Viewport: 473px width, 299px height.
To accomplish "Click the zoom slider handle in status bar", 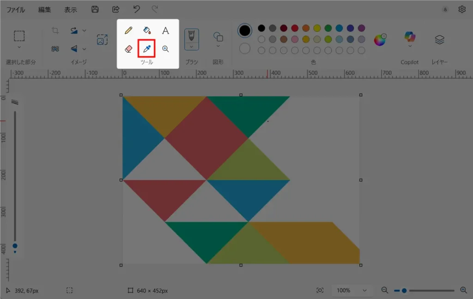I will click(x=404, y=291).
